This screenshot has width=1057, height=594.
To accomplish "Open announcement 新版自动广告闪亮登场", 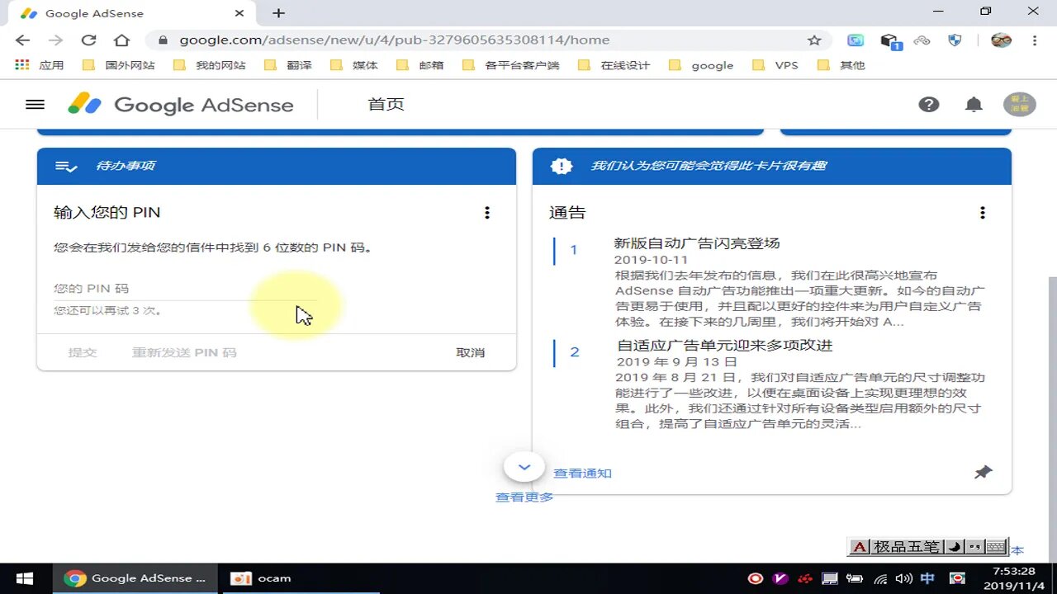I will click(697, 243).
